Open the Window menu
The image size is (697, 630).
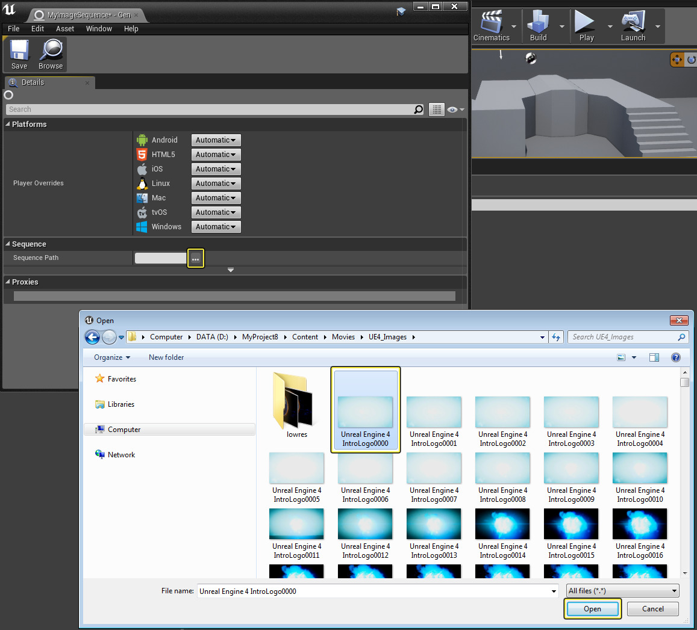pos(99,28)
